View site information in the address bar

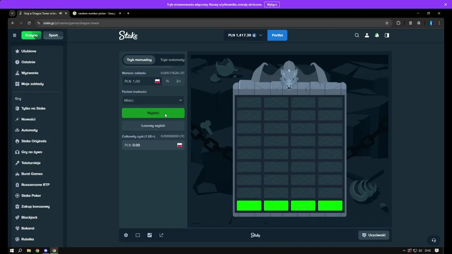39,23
